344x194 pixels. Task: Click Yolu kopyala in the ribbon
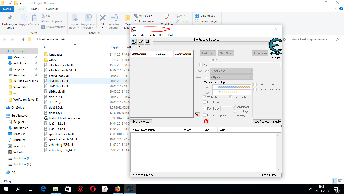(x=51, y=21)
